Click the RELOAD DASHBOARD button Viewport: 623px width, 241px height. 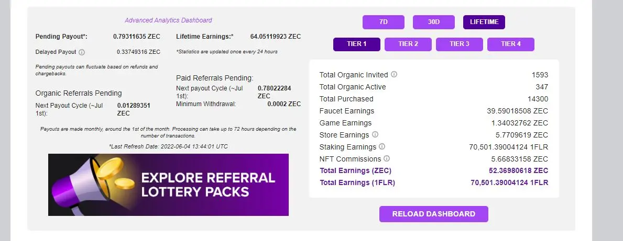433,214
